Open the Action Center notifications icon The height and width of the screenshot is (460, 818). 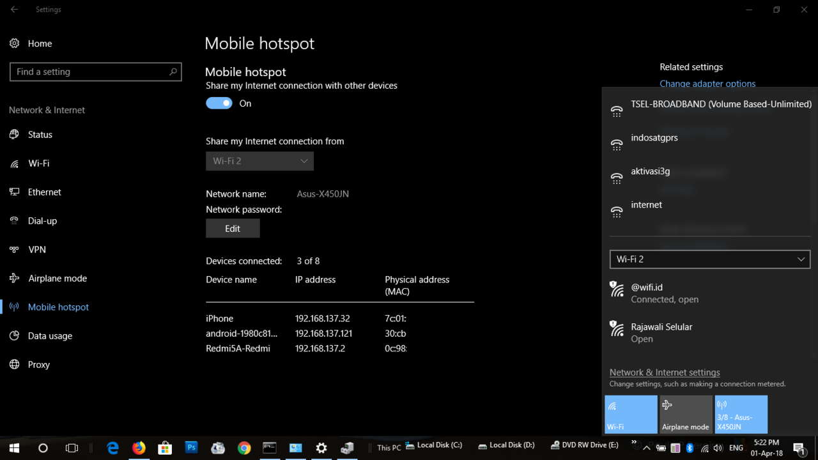click(799, 448)
